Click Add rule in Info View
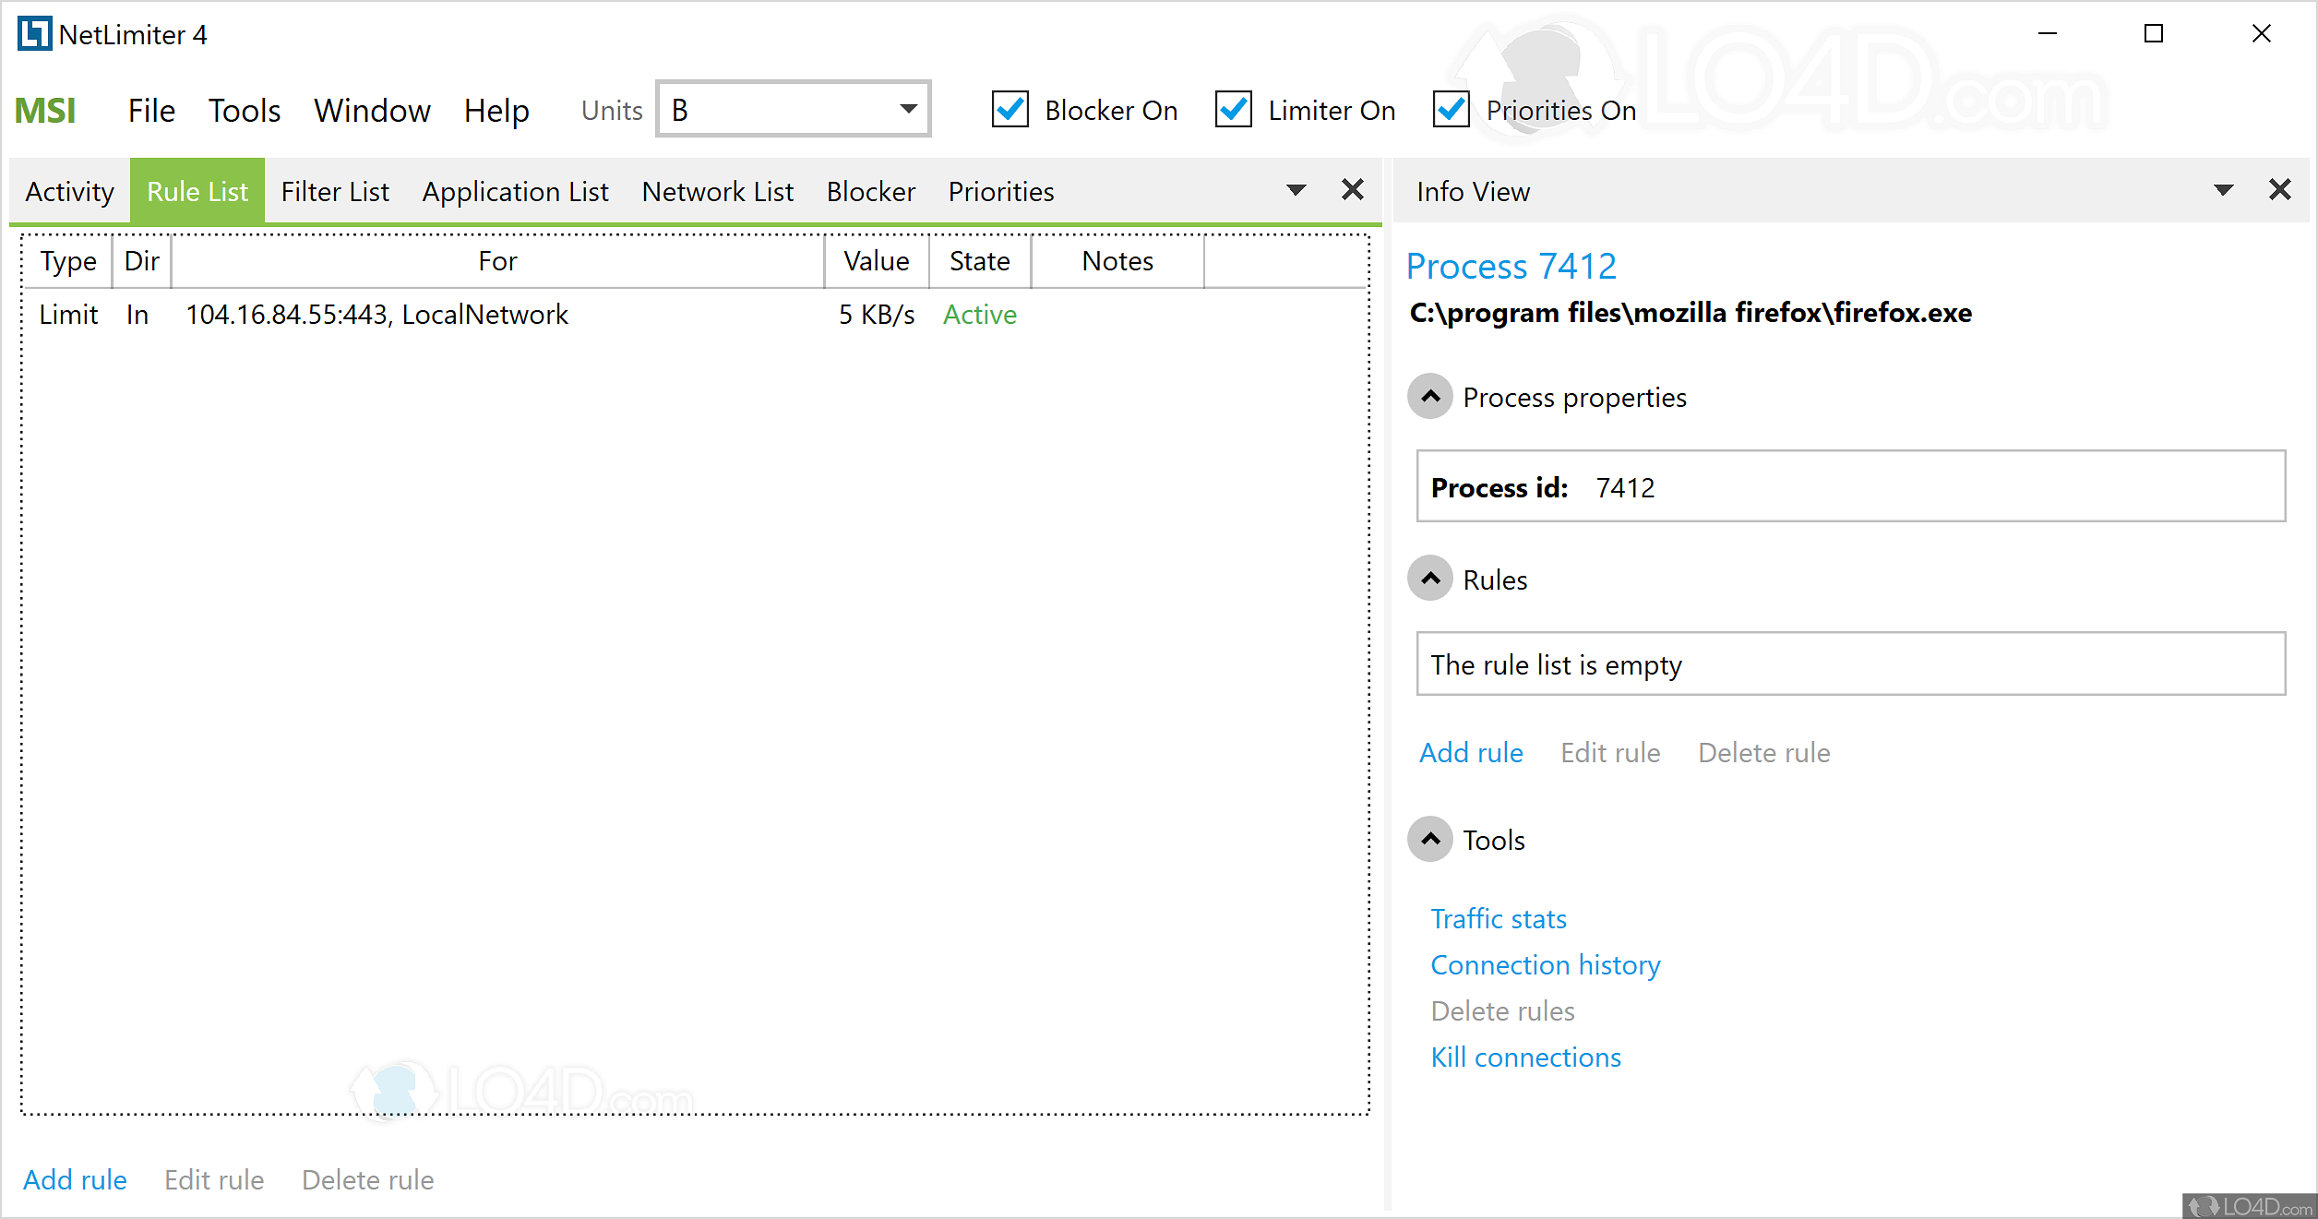 (1471, 752)
